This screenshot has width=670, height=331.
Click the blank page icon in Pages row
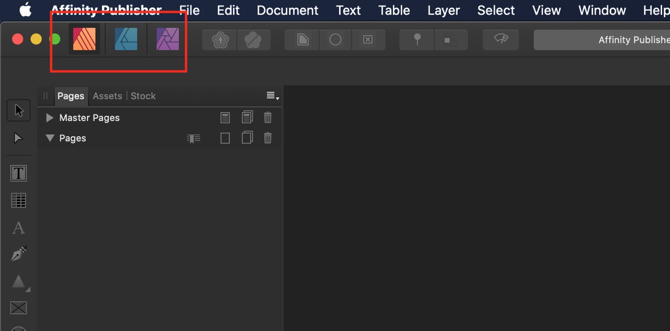click(225, 138)
